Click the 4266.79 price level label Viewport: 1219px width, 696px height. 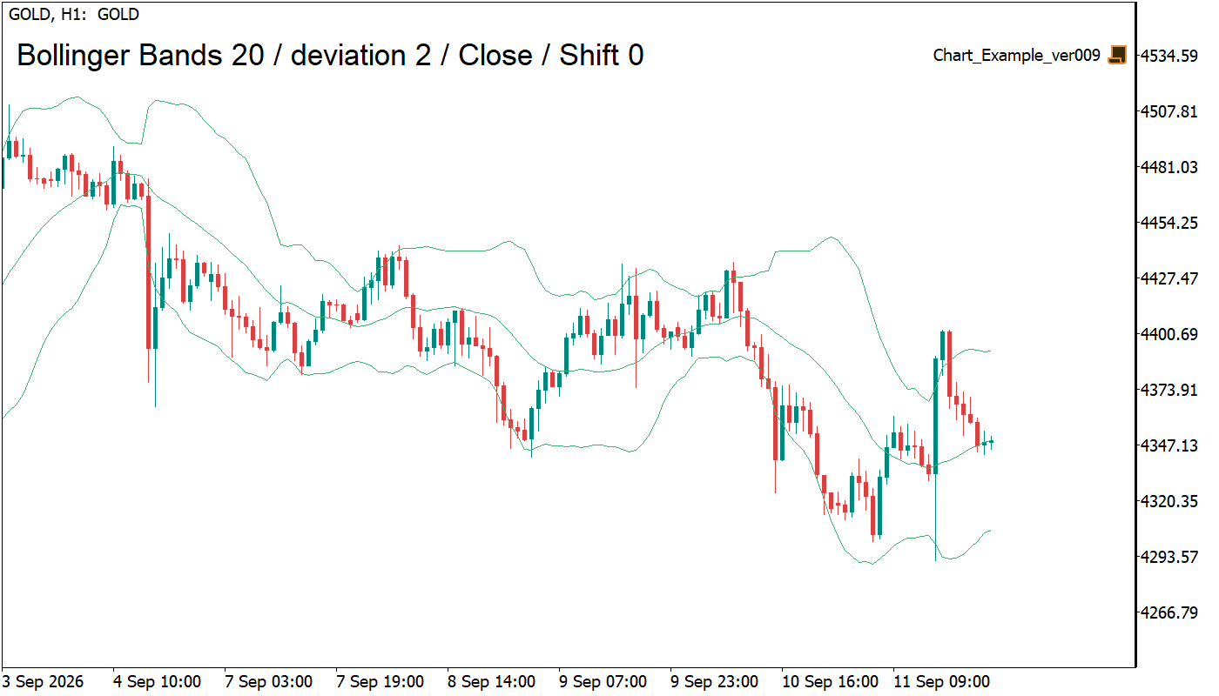[1169, 612]
